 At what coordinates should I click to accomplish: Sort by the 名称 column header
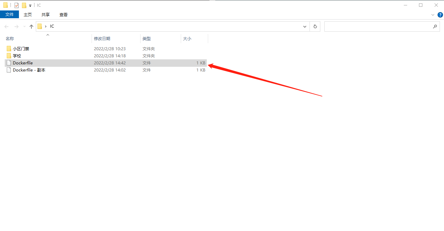point(10,39)
